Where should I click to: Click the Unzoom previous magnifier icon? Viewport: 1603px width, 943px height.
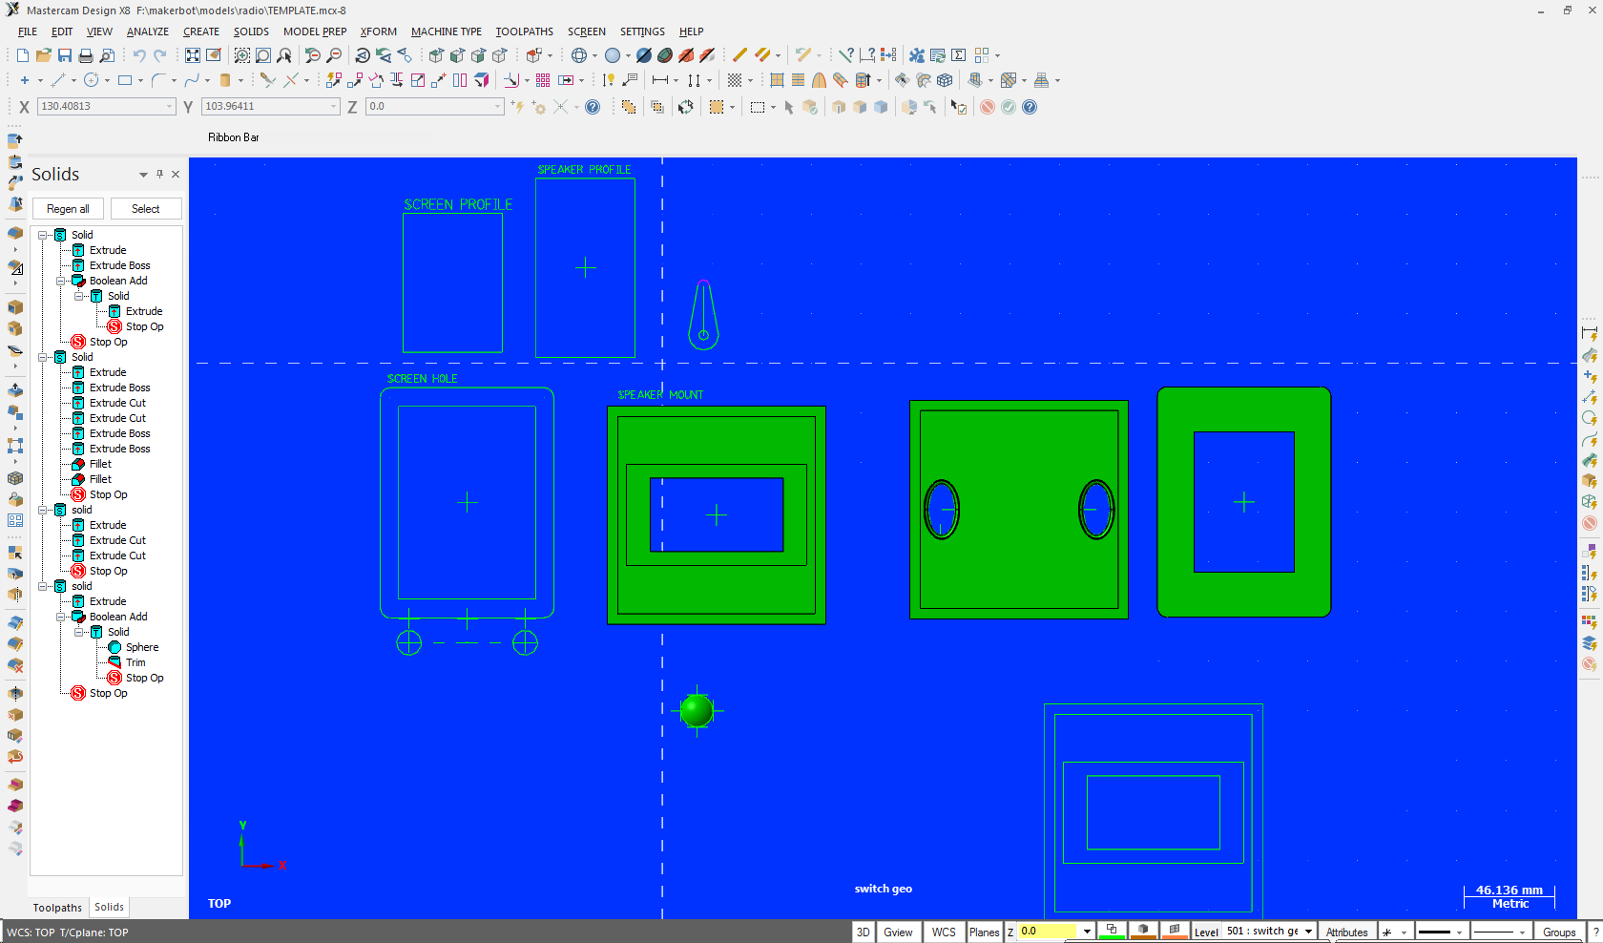click(313, 55)
